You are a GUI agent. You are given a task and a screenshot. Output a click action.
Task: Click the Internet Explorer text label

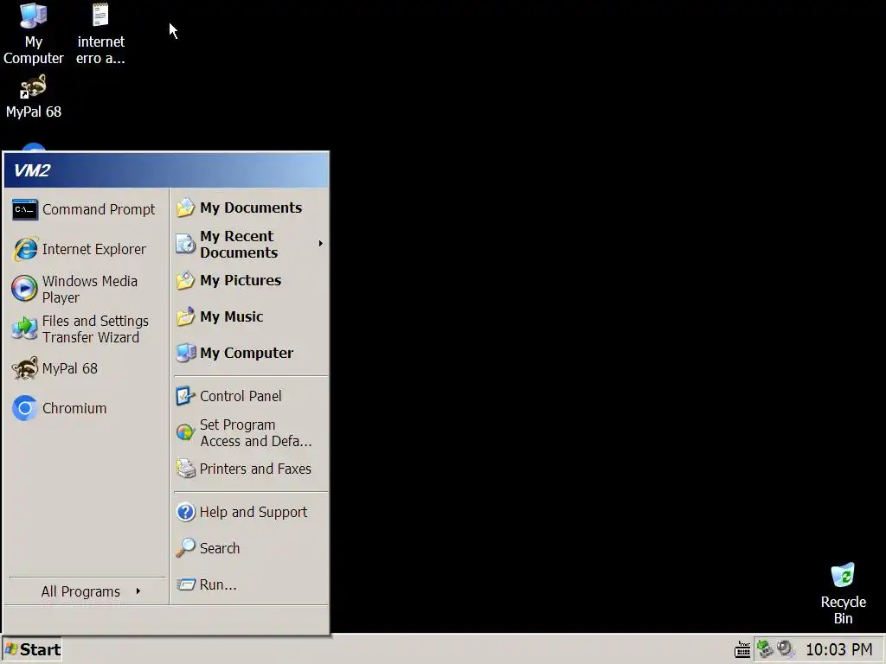[93, 249]
